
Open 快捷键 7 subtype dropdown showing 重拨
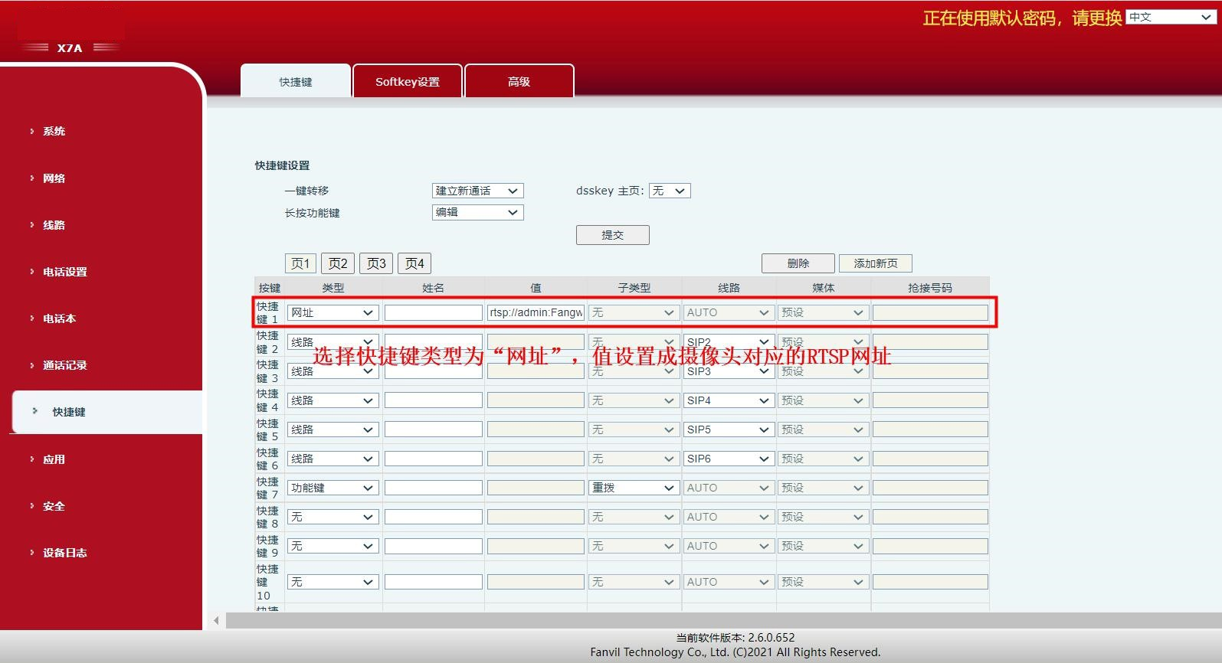click(x=634, y=488)
